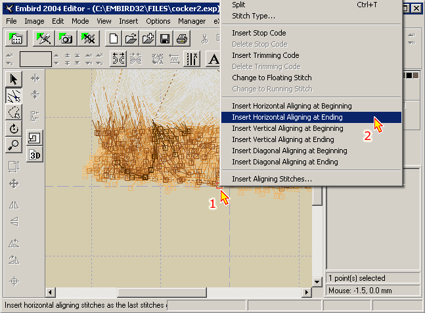The height and width of the screenshot is (313, 425).
Task: Select Insert Stop Code
Action: pyautogui.click(x=311, y=33)
